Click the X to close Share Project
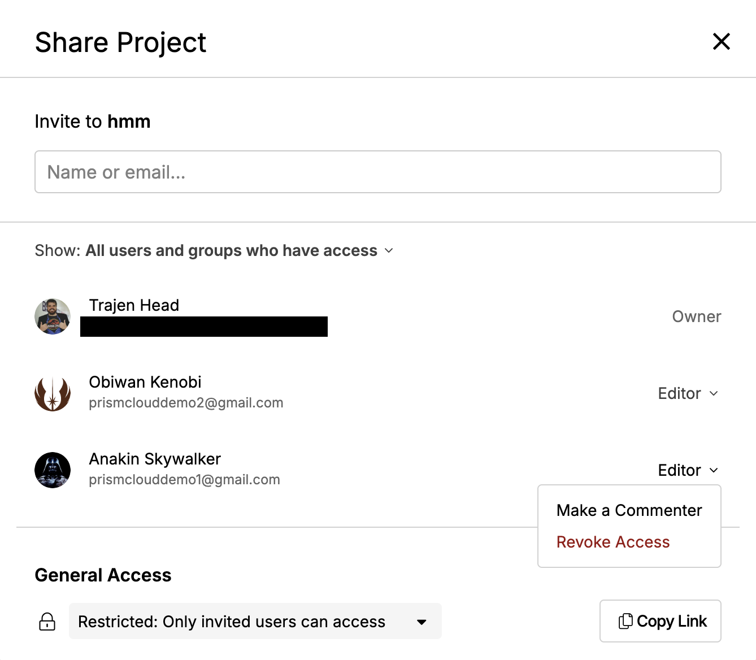The image size is (756, 660). click(722, 41)
